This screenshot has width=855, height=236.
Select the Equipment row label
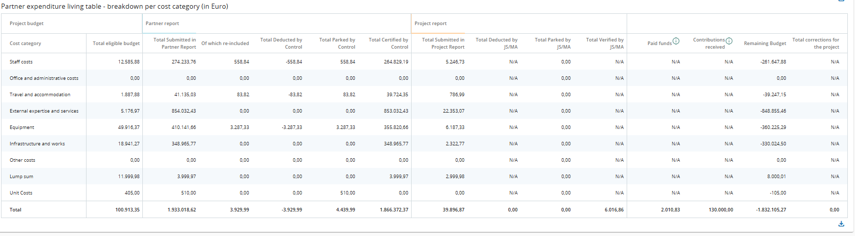pyautogui.click(x=22, y=127)
